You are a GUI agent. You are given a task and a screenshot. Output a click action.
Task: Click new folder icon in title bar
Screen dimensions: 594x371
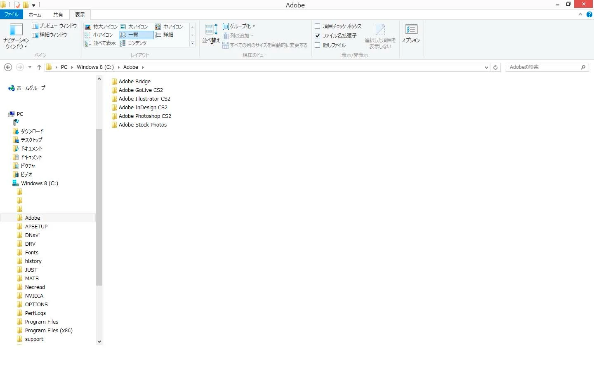tap(26, 5)
